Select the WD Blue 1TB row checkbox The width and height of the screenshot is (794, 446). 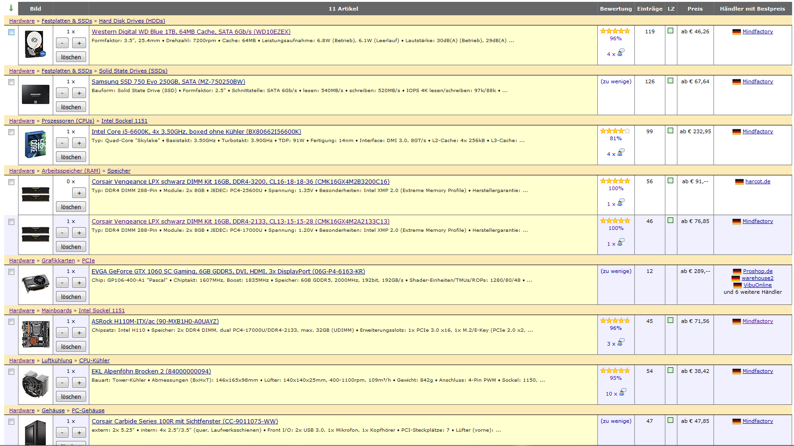click(x=11, y=32)
